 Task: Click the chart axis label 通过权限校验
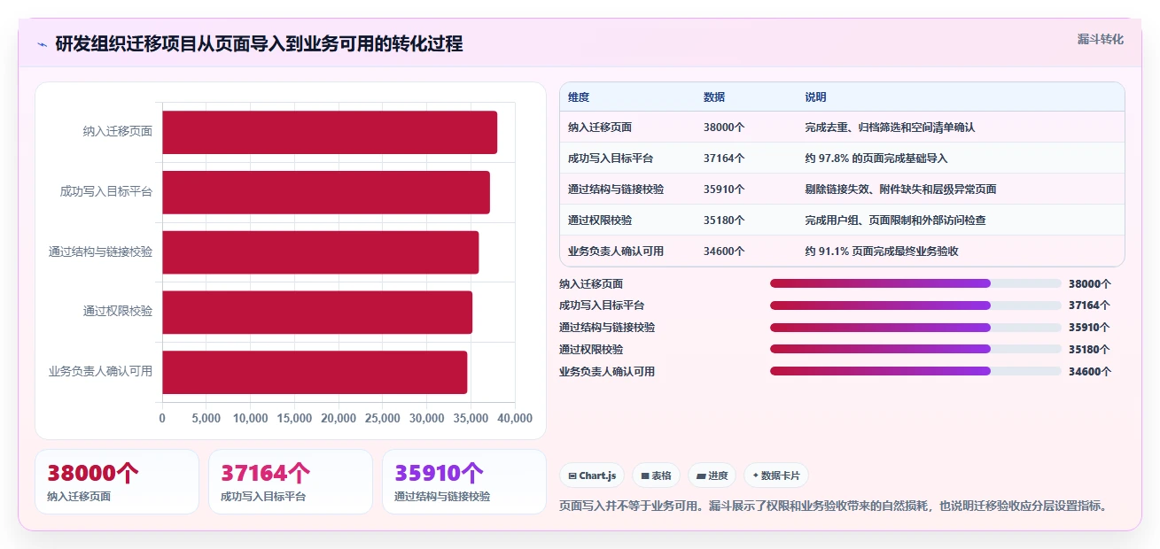[118, 312]
